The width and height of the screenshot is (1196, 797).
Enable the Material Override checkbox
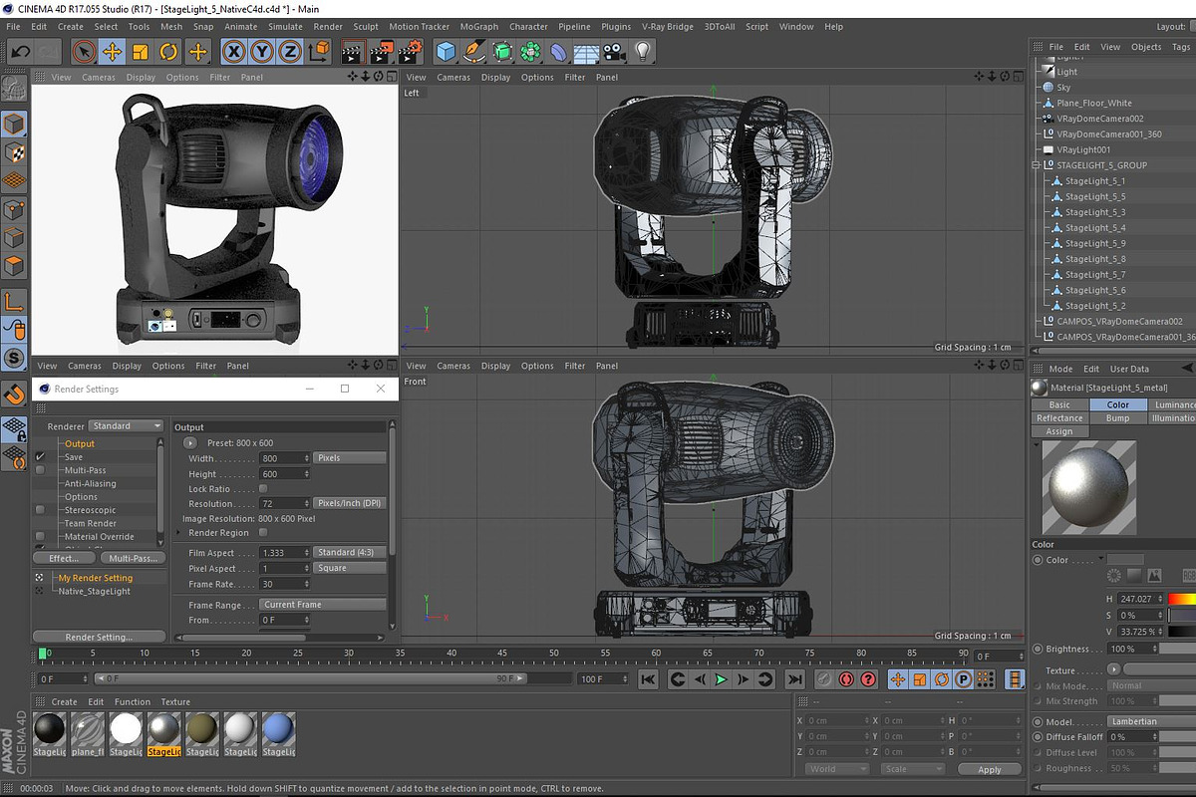pyautogui.click(x=40, y=537)
